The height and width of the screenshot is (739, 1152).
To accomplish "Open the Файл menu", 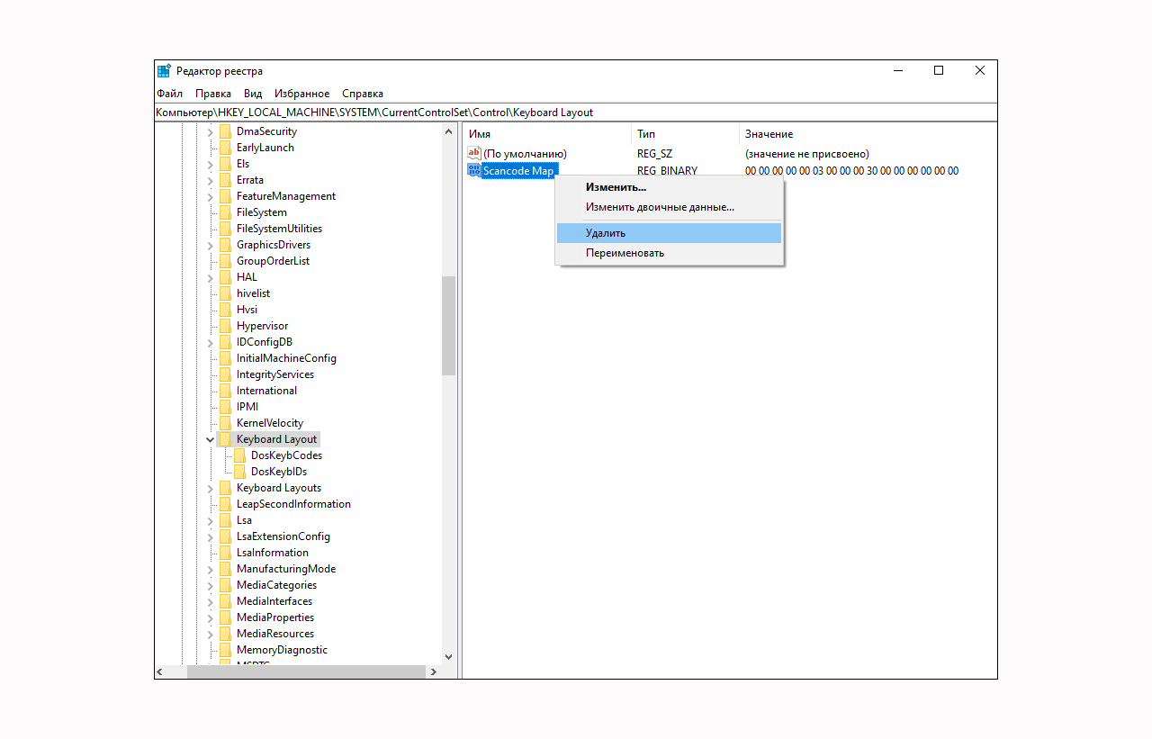I will click(169, 94).
